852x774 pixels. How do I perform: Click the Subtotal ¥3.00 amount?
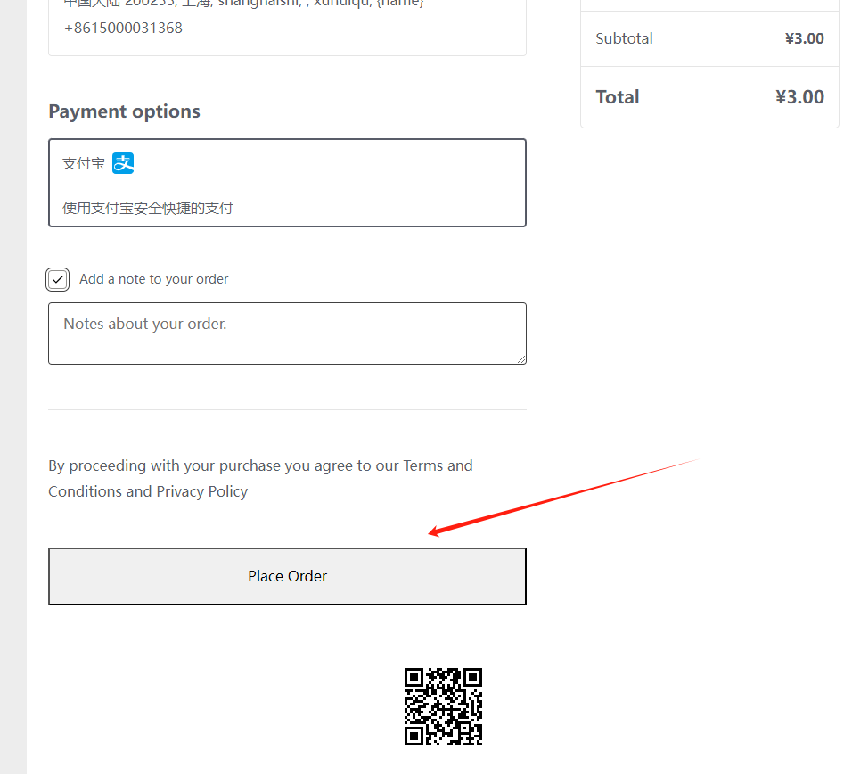pos(804,38)
